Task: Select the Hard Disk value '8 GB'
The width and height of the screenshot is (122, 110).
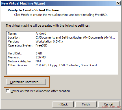Action: (x=39, y=53)
